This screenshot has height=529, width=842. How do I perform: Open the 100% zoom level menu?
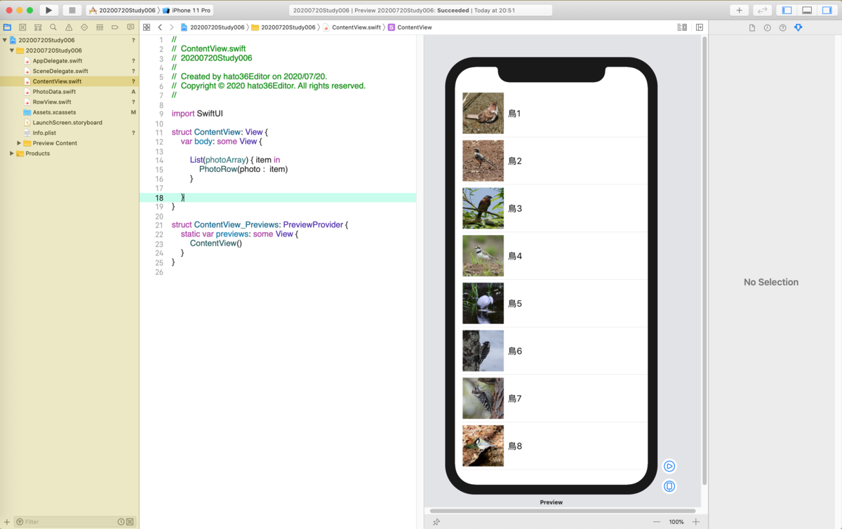pyautogui.click(x=676, y=522)
